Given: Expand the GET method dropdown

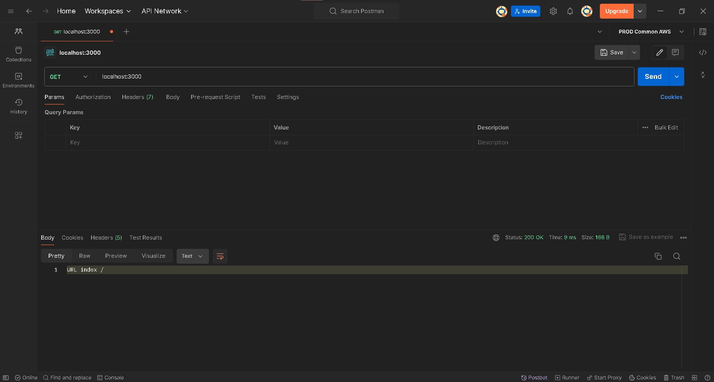Looking at the screenshot, I should click(x=69, y=77).
